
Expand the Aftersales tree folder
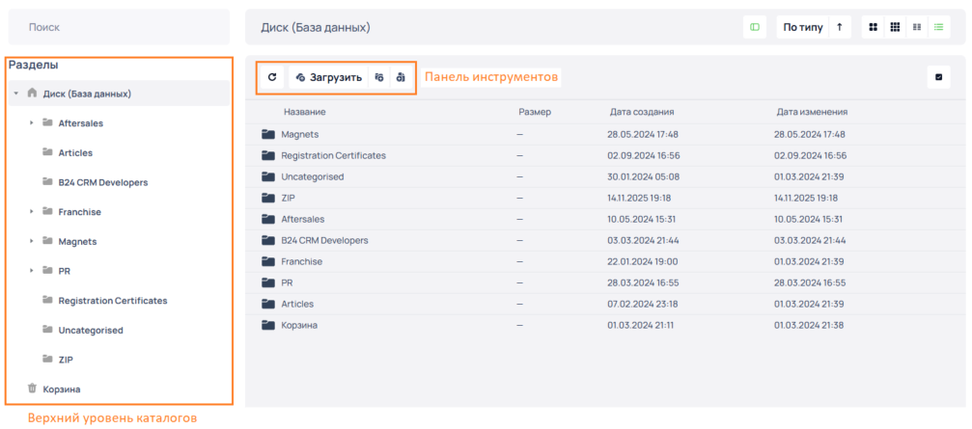[31, 123]
